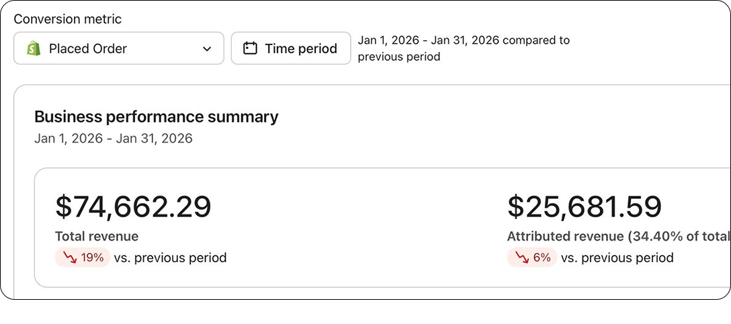Click 'vs. previous period' under Total revenue
The width and height of the screenshot is (731, 324).
(x=170, y=258)
